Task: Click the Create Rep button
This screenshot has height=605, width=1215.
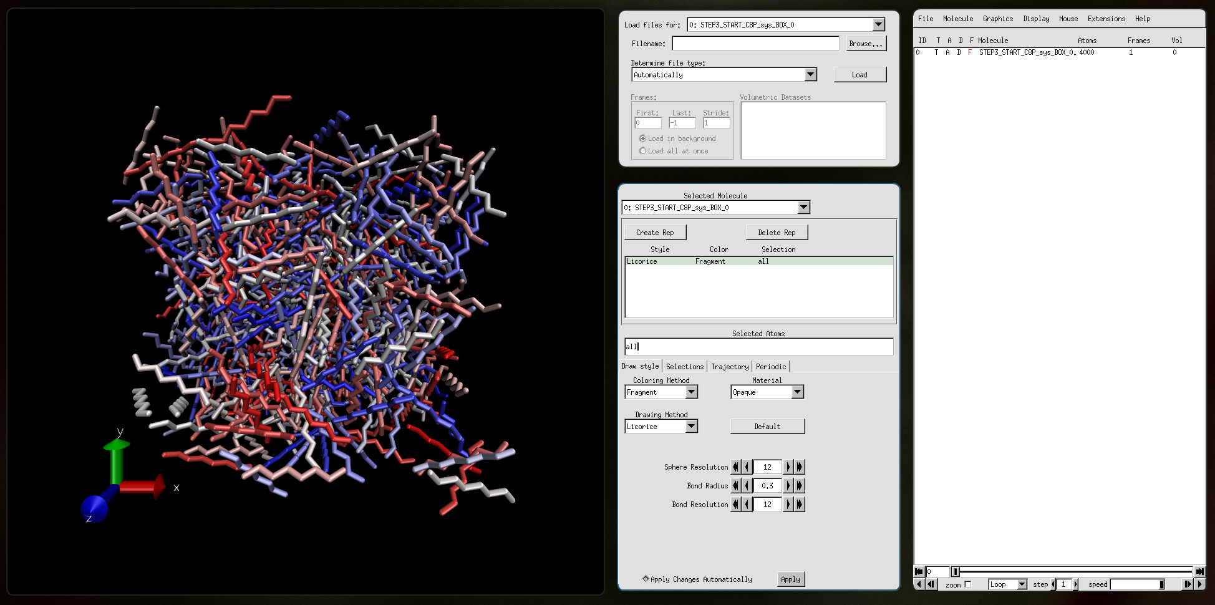Action: point(655,233)
